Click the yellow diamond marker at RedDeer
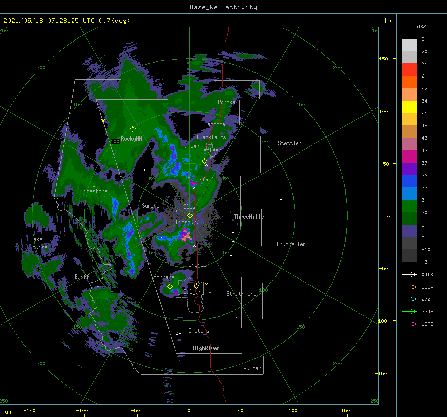The height and width of the screenshot is (417, 447). (204, 161)
